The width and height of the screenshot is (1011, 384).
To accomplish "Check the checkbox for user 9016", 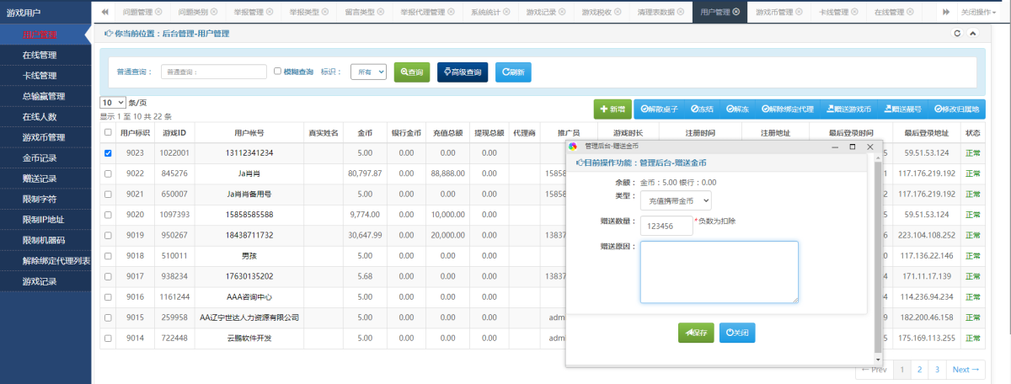I will coord(107,296).
